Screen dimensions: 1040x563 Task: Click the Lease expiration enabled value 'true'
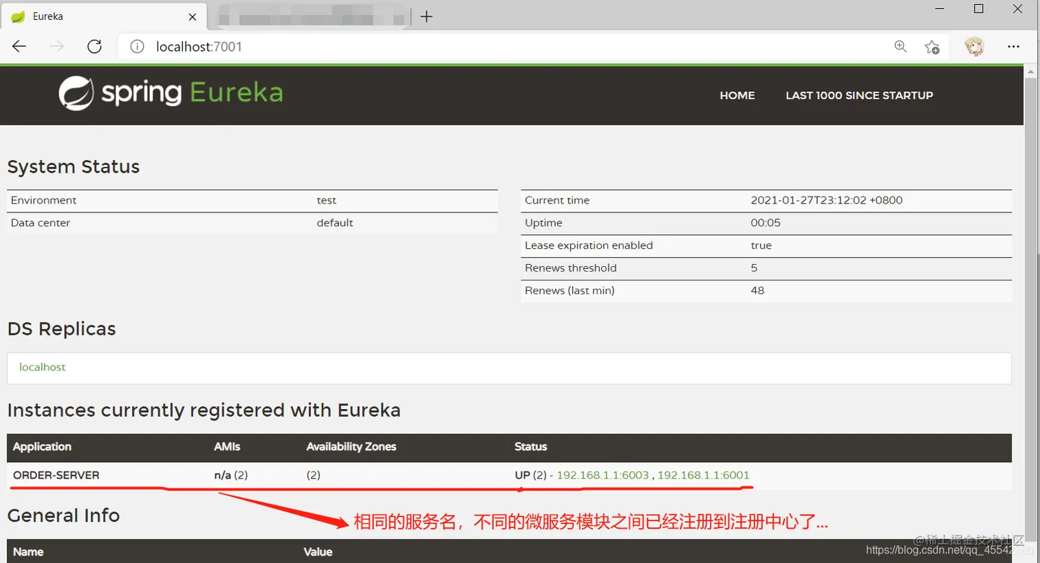(x=761, y=245)
